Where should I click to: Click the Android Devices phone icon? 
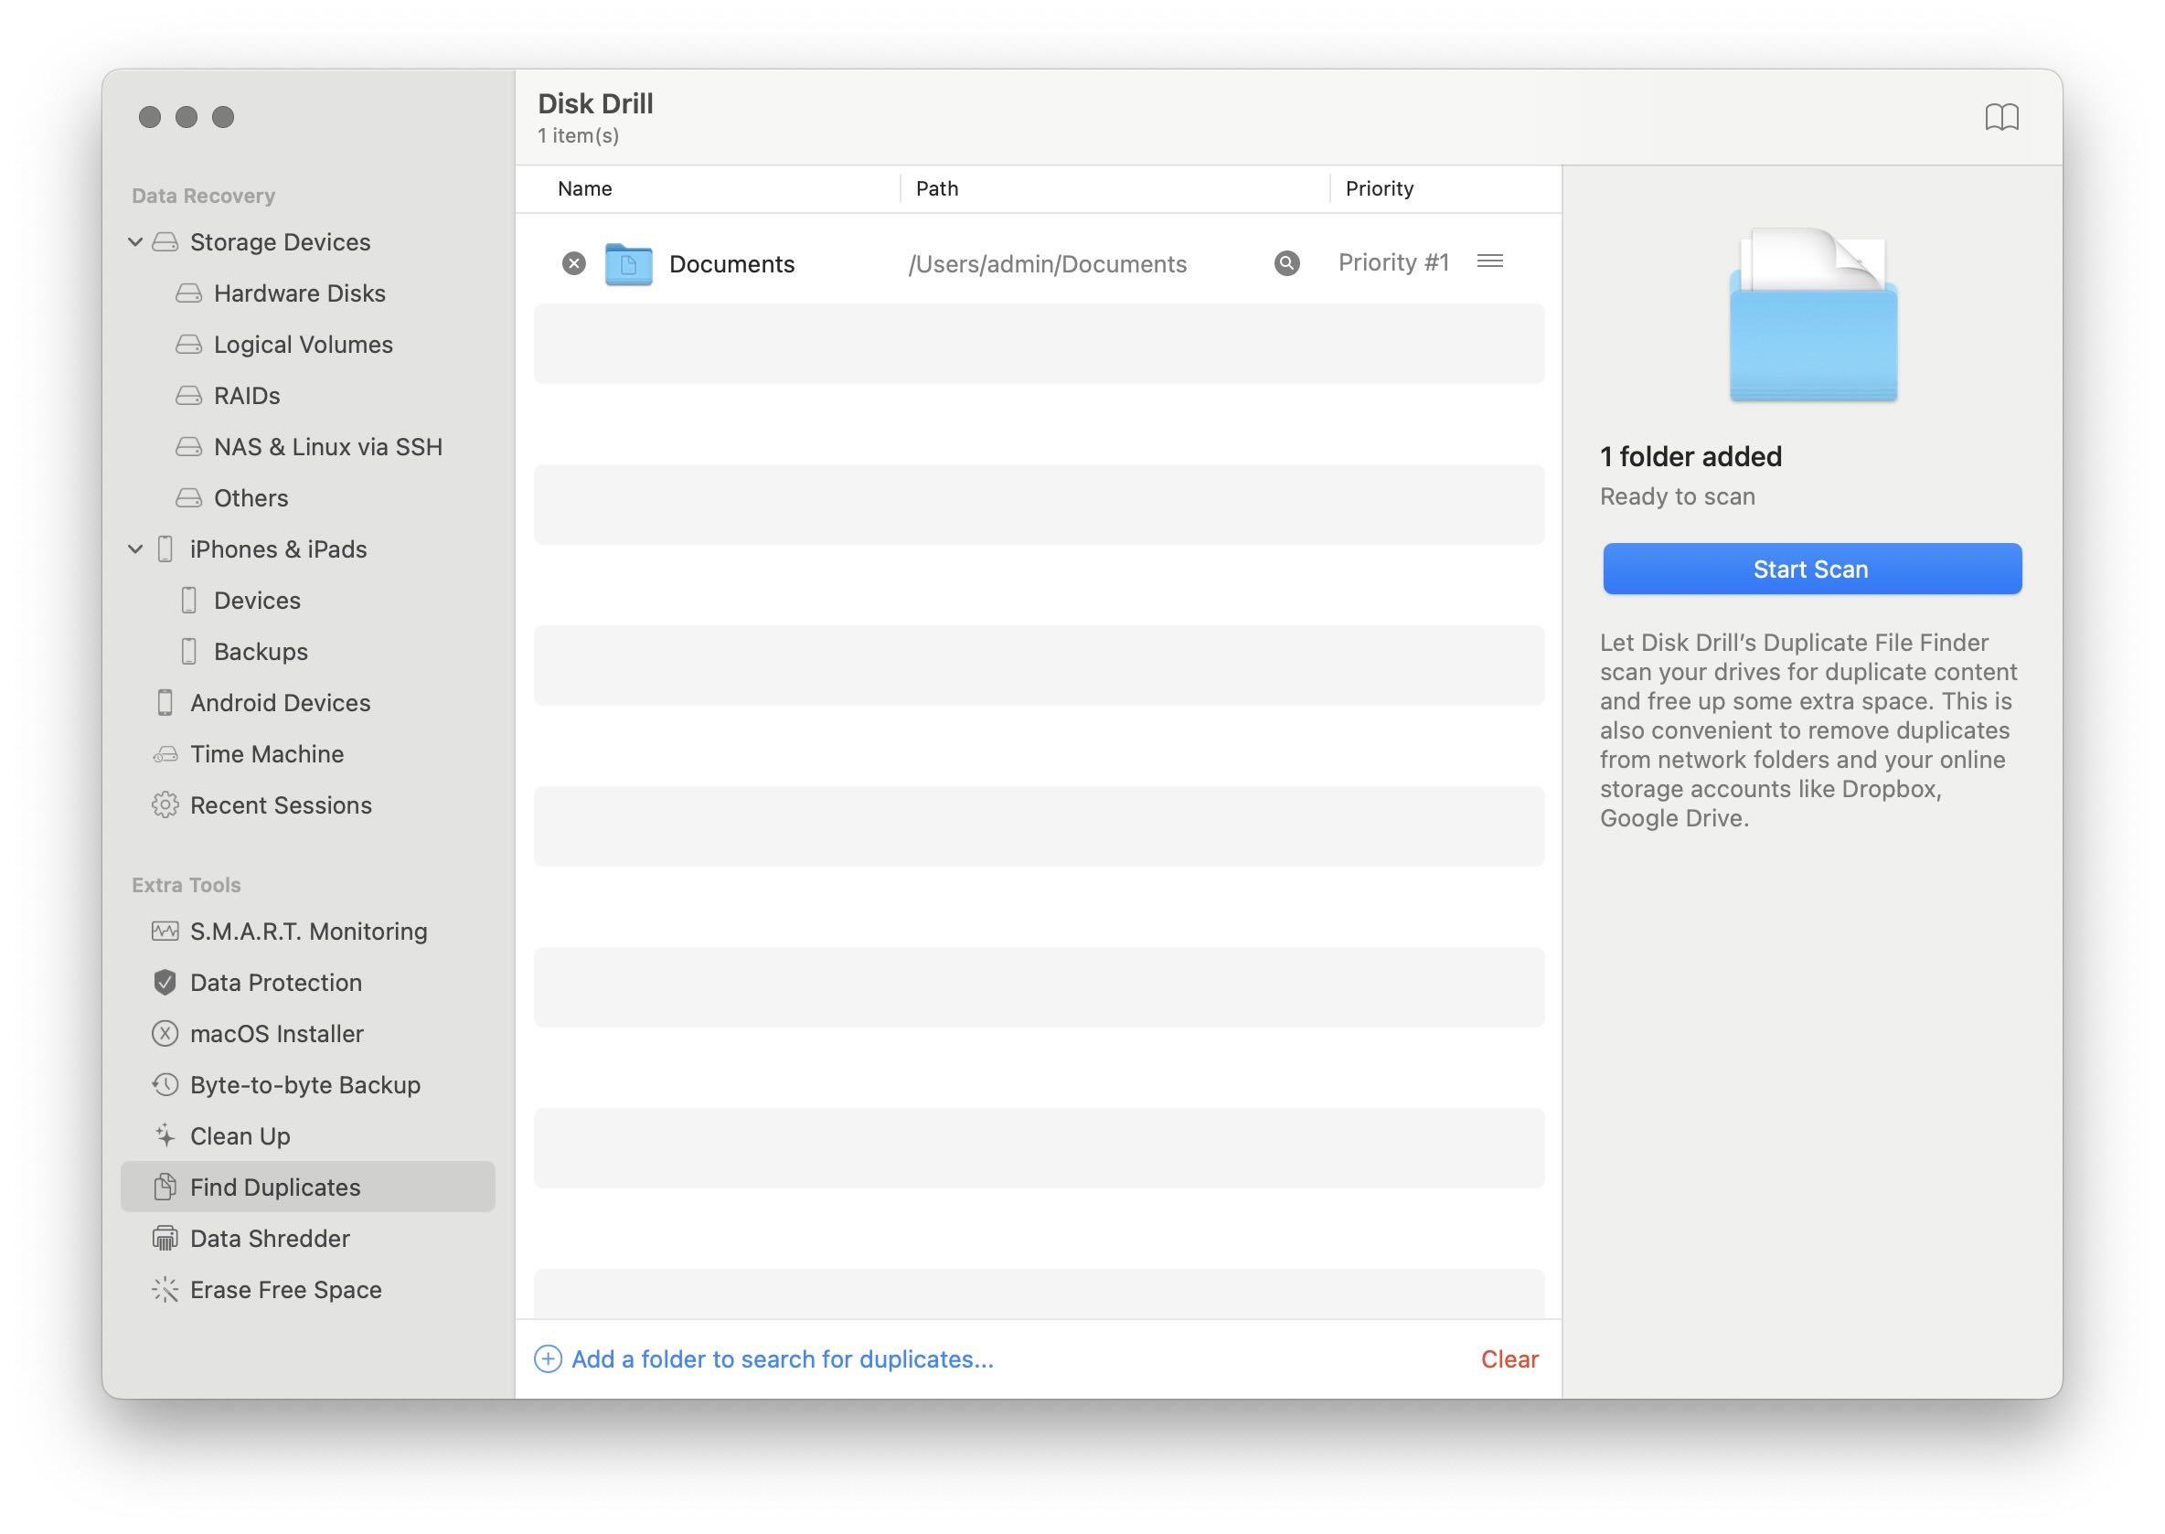(165, 702)
